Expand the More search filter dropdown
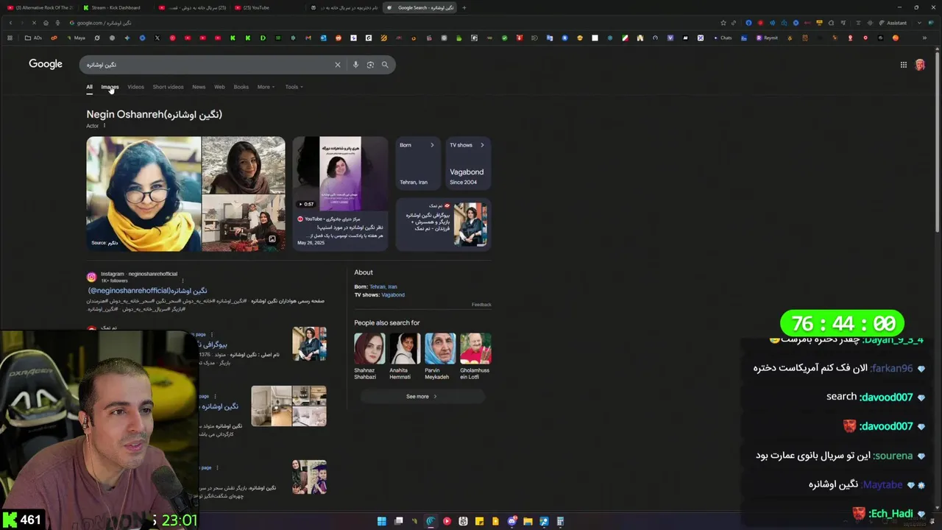This screenshot has width=942, height=530. tap(266, 87)
